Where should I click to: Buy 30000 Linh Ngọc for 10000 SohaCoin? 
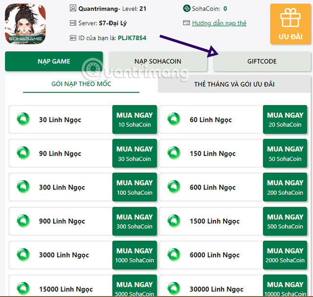[x=285, y=286]
